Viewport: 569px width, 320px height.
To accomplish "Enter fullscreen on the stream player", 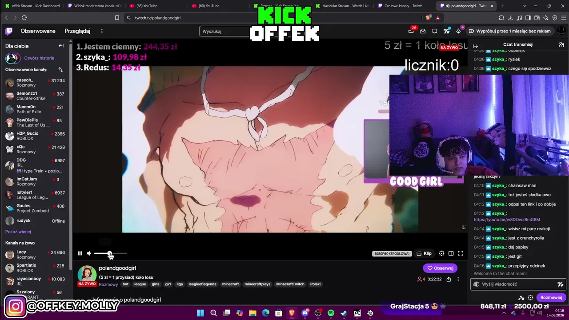I will point(461,253).
